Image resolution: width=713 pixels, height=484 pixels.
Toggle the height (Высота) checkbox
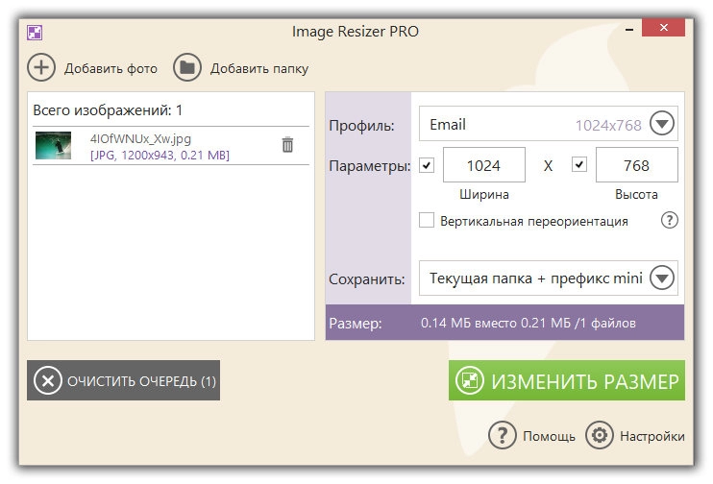[578, 165]
